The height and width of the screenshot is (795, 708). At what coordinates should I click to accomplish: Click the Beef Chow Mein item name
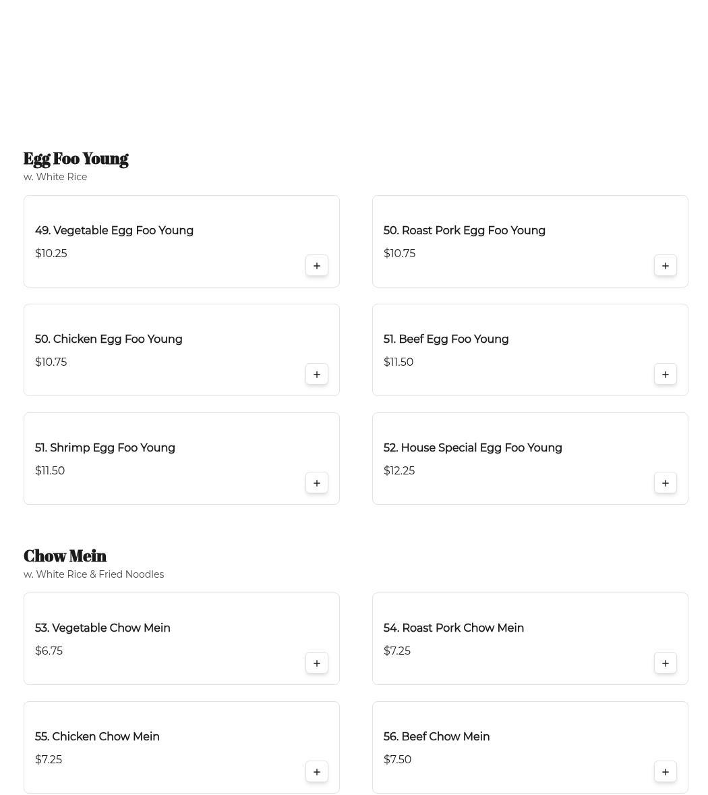pyautogui.click(x=436, y=737)
